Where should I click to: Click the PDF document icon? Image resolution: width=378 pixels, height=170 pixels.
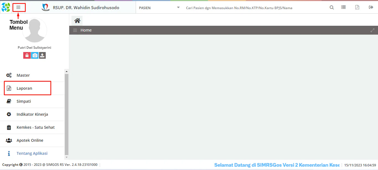click(357, 7)
